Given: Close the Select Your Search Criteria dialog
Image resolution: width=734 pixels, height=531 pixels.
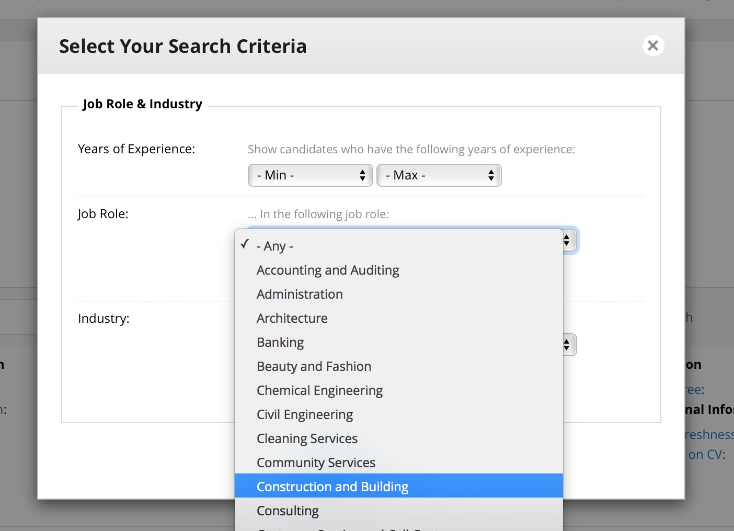Looking at the screenshot, I should [652, 46].
